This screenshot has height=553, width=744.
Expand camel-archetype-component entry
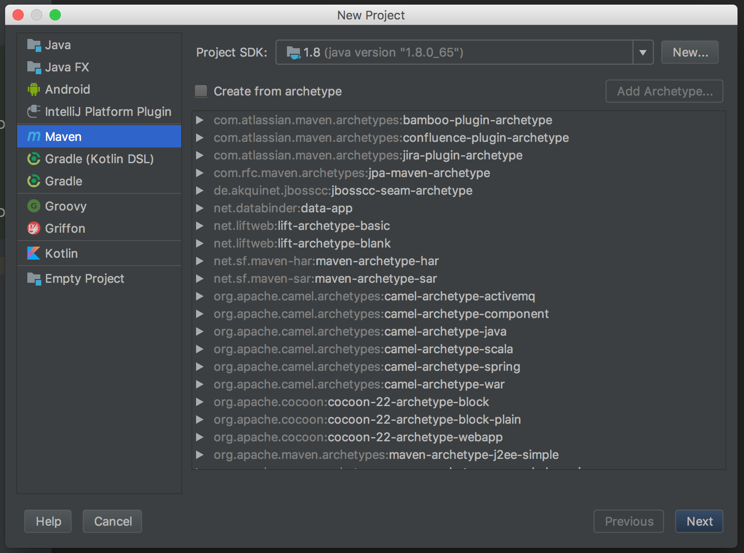pyautogui.click(x=200, y=314)
